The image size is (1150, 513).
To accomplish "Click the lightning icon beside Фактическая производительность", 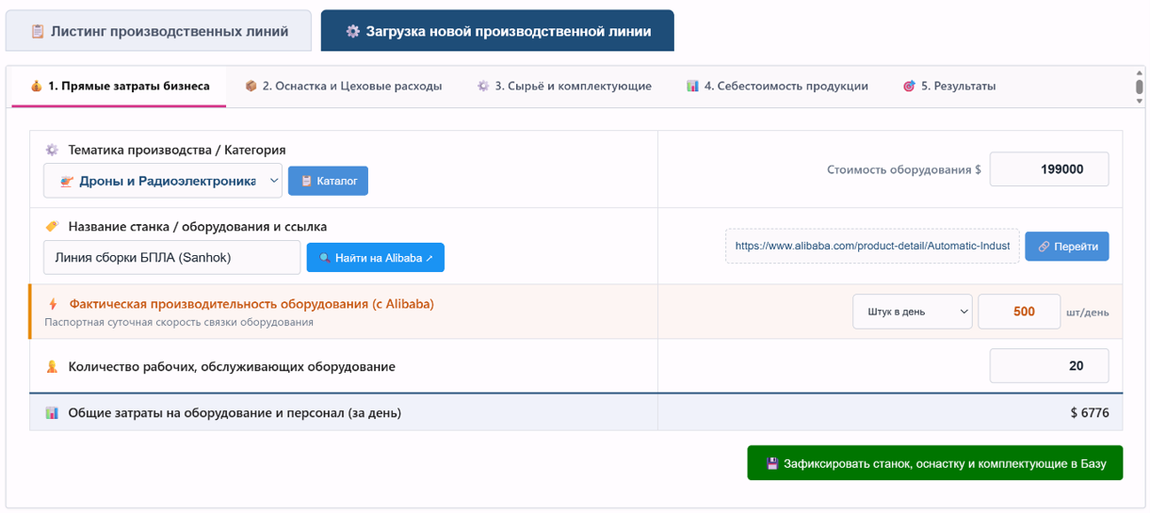I will 53,304.
